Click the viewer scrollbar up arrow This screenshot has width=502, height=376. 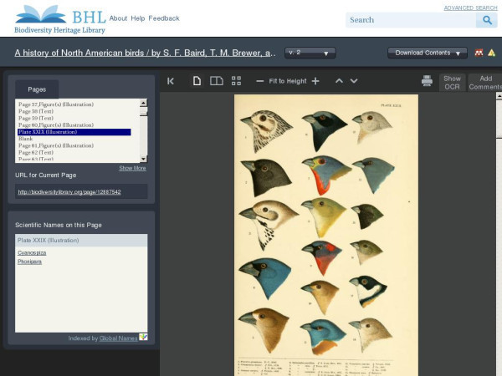click(499, 95)
